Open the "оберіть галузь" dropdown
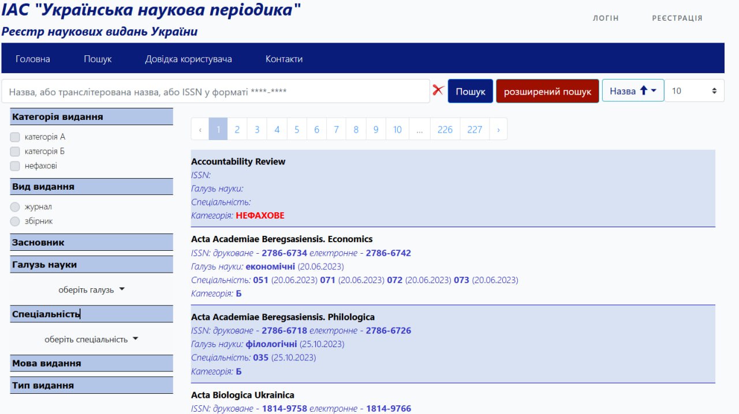This screenshot has height=414, width=739. 91,289
